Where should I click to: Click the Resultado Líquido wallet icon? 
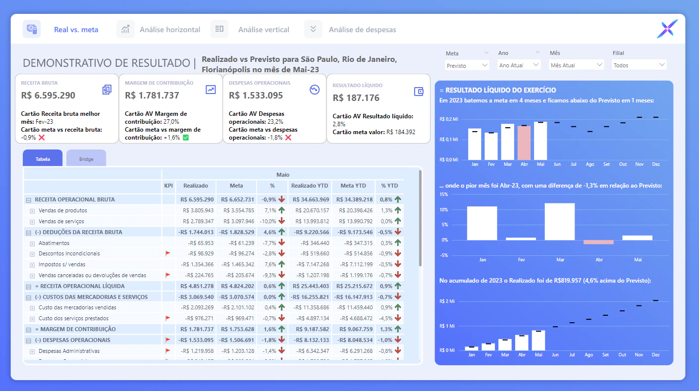419,92
